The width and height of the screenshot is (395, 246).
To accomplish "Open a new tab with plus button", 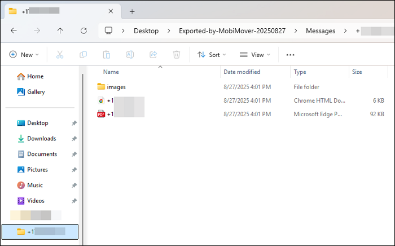I will [132, 11].
